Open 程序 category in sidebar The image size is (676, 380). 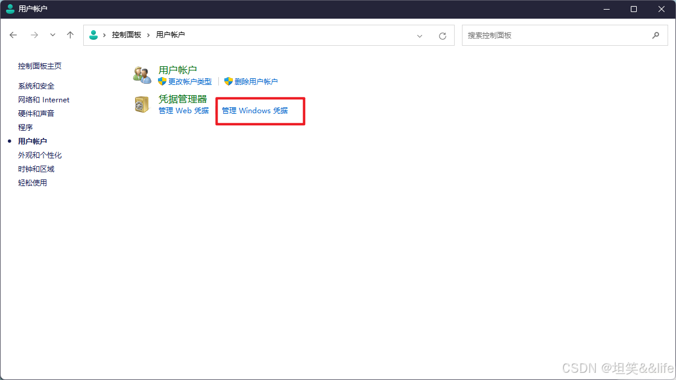click(x=25, y=128)
